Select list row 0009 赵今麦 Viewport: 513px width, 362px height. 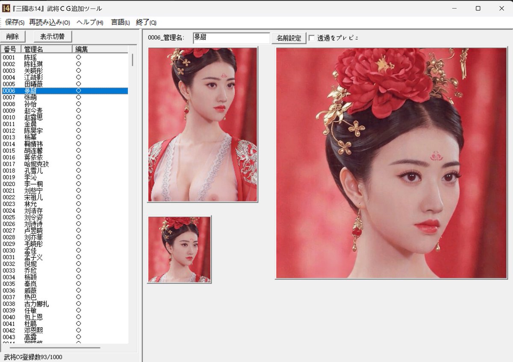[x=65, y=111]
